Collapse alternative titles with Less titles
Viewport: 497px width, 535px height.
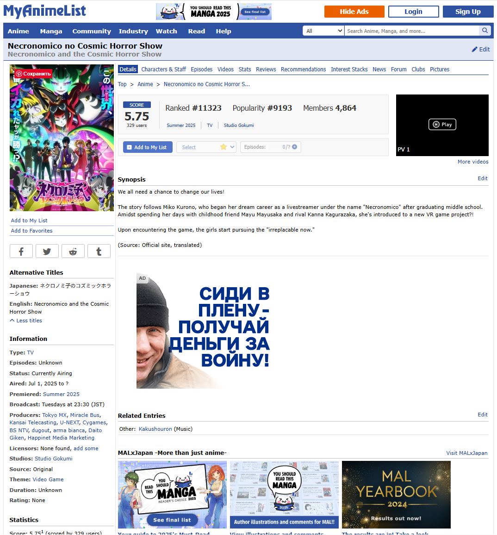coord(26,321)
